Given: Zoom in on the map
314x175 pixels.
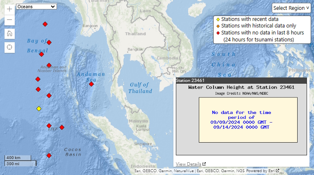Looking at the screenshot, I should (9, 9).
